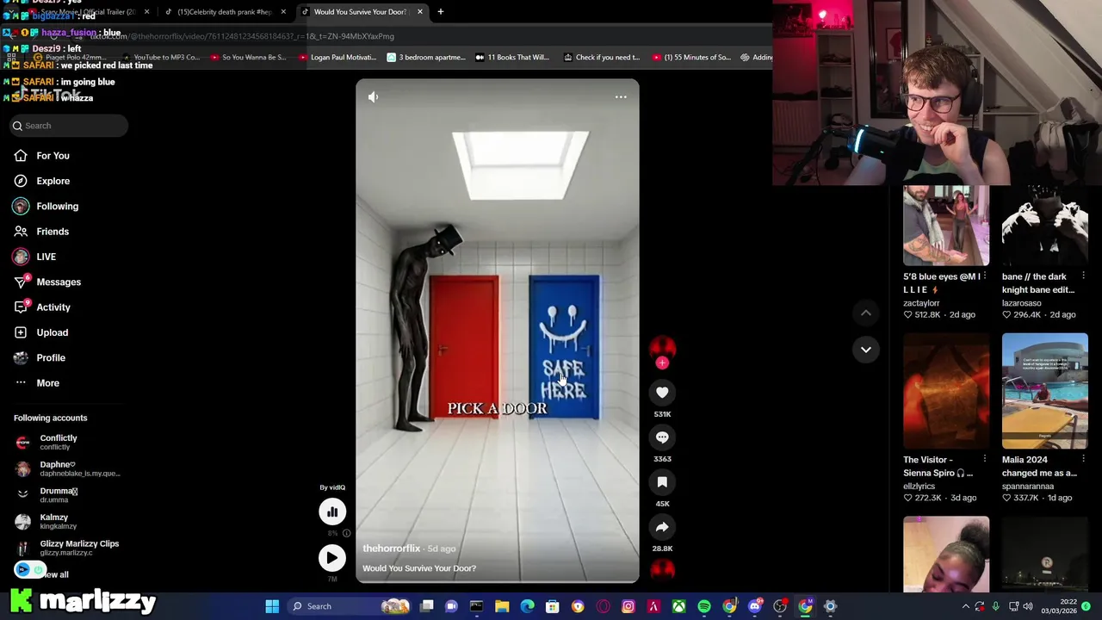Close the 'Would You Survive Your Door?' tab
1102x620 pixels.
tap(420, 12)
